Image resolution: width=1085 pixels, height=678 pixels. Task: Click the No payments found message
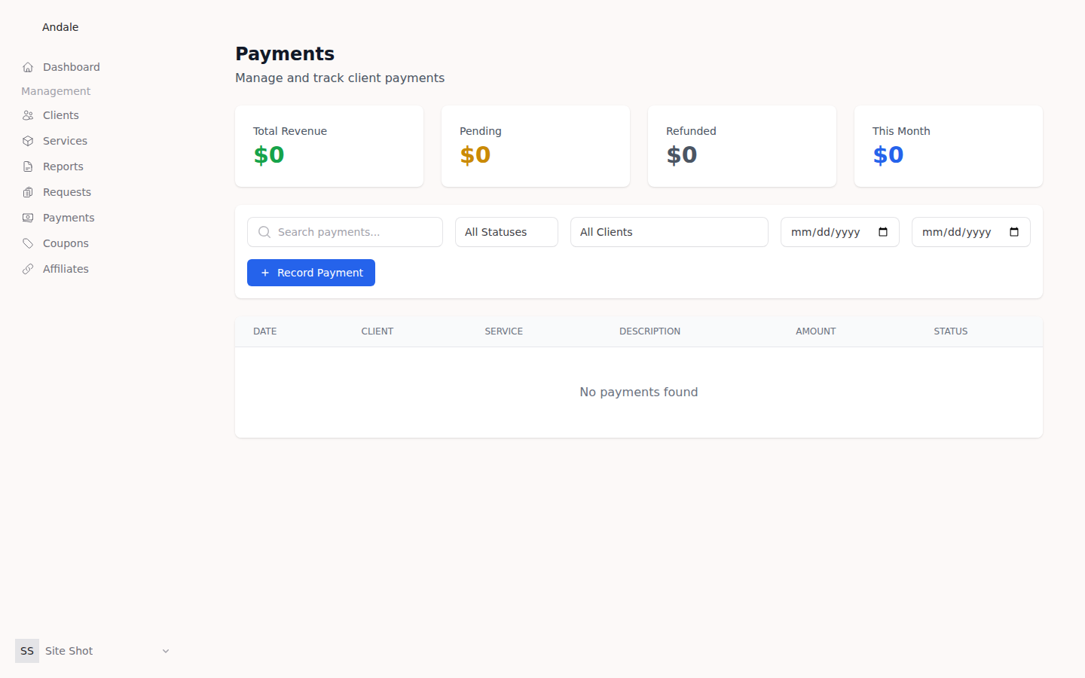pos(639,392)
